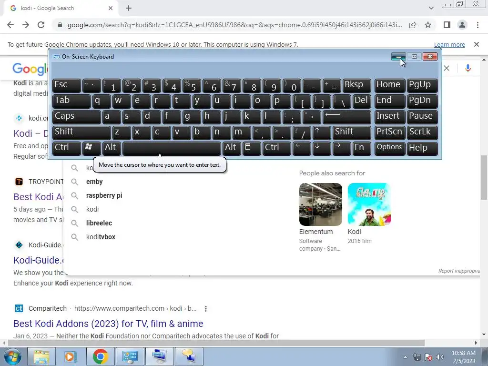Image resolution: width=488 pixels, height=366 pixels.
Task: Tap the menu key on On-Screen Keyboard
Action: [x=251, y=148]
